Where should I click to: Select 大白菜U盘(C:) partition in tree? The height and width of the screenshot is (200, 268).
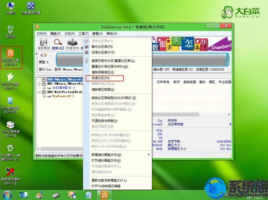pyautogui.click(x=63, y=88)
